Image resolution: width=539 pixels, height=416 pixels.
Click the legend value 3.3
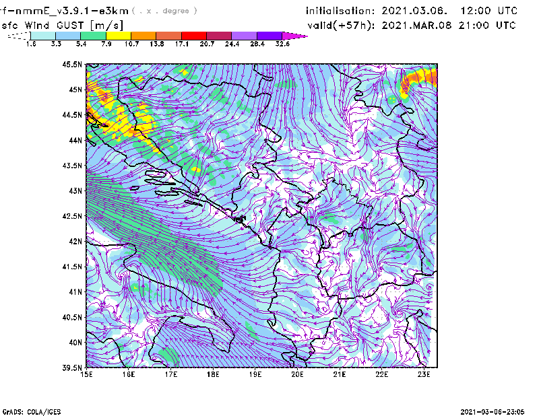pos(56,44)
